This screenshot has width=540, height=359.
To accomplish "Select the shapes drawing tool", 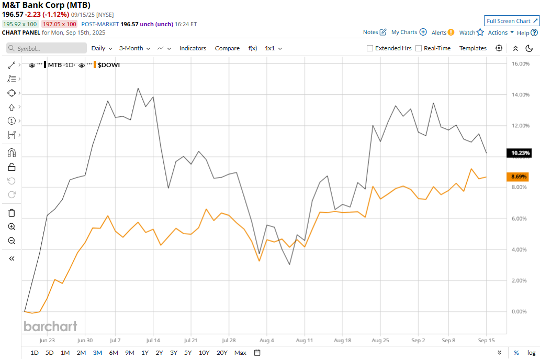I will coord(12,93).
